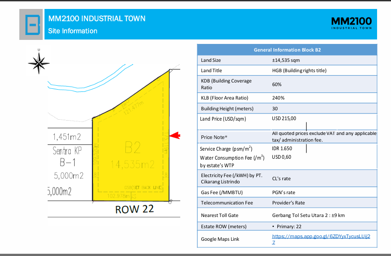The image size is (391, 256).
Task: Click the 'ROW 22' road label
Action: [x=134, y=209]
